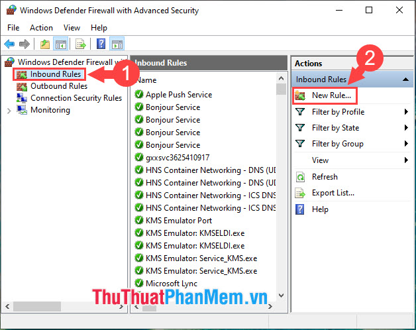The width and height of the screenshot is (416, 330).
Task: Click the Up one level folder icon
Action: tap(45, 44)
